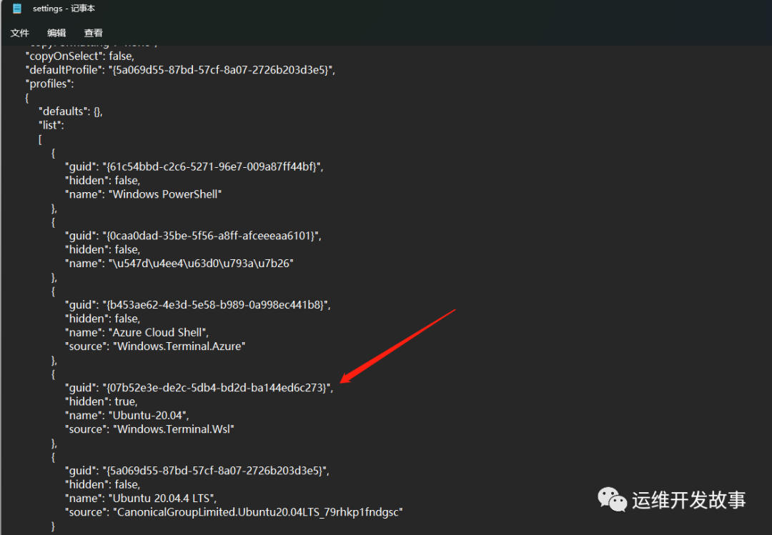The height and width of the screenshot is (535, 772).
Task: Click the "defaults": {} line
Action: (70, 111)
